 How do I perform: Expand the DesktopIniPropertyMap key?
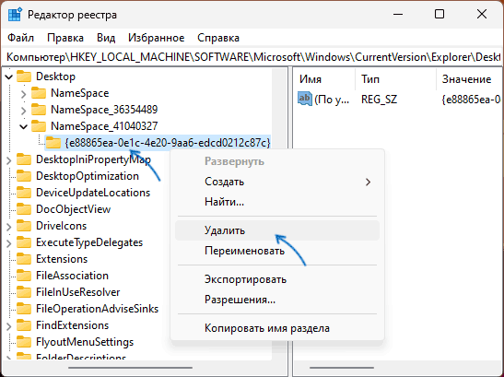click(x=9, y=160)
